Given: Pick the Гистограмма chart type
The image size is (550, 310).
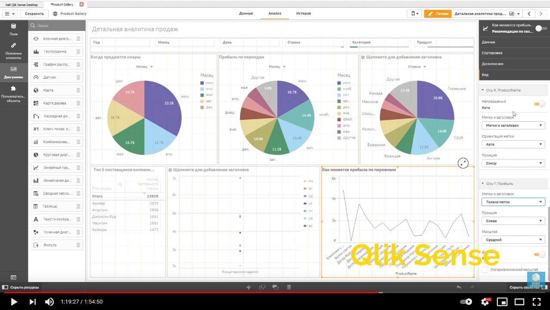Looking at the screenshot, I should [x=56, y=52].
